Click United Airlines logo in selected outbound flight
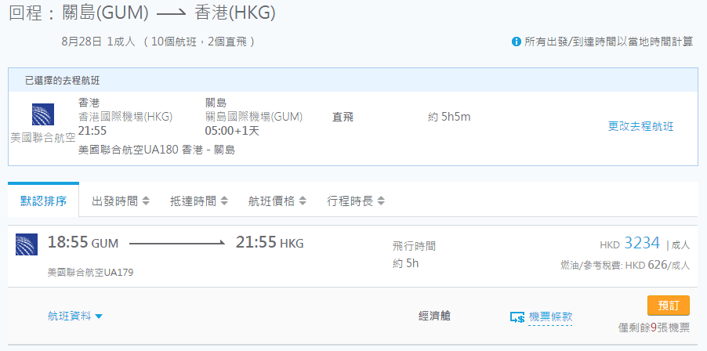This screenshot has width=707, height=351. (x=43, y=114)
